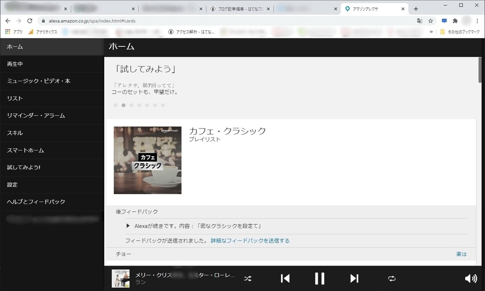
Task: Show more bookmarks with the chevron
Action: tap(432, 32)
